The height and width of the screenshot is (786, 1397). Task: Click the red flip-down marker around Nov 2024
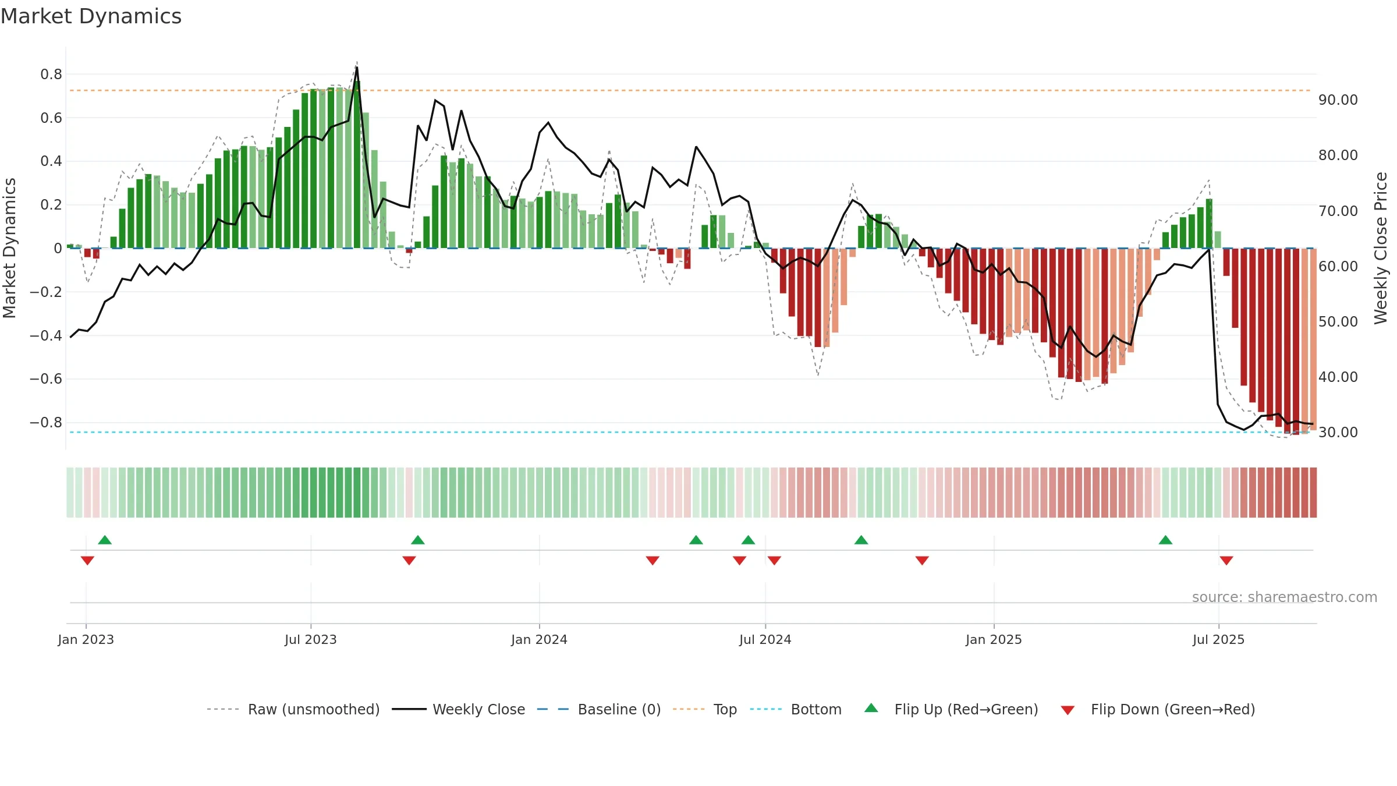922,561
